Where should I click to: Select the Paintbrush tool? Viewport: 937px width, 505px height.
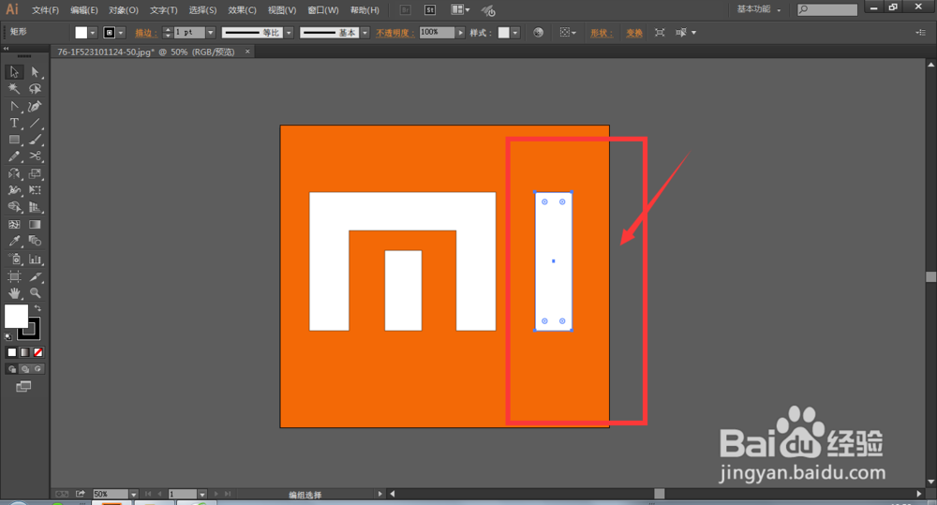(x=36, y=140)
